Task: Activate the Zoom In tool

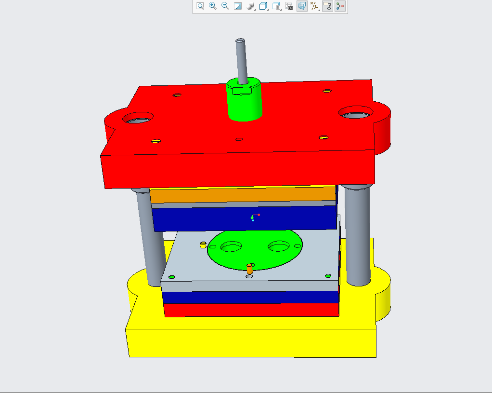Action: 213,6
